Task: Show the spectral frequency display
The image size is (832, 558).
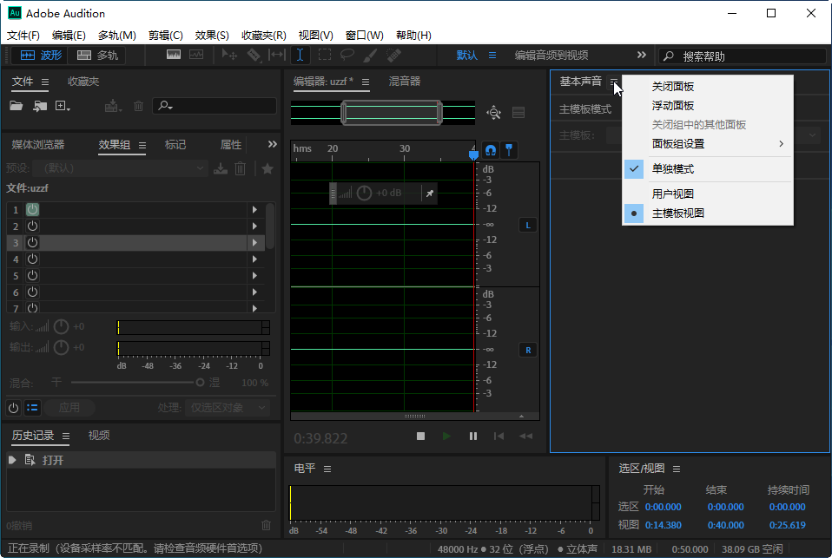Action: [x=174, y=55]
